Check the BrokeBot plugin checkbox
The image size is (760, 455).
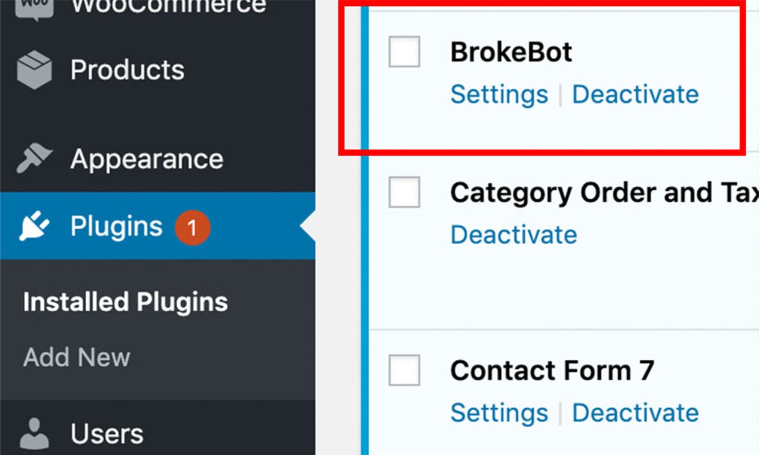[403, 53]
